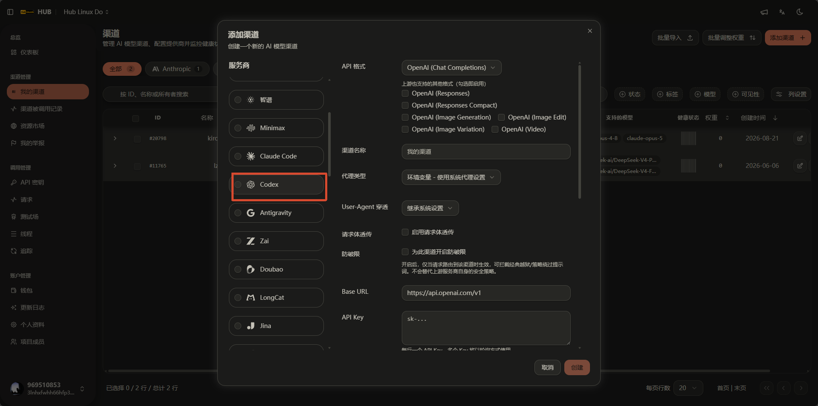
Task: Select the Codex provider radio button
Action: (x=238, y=185)
